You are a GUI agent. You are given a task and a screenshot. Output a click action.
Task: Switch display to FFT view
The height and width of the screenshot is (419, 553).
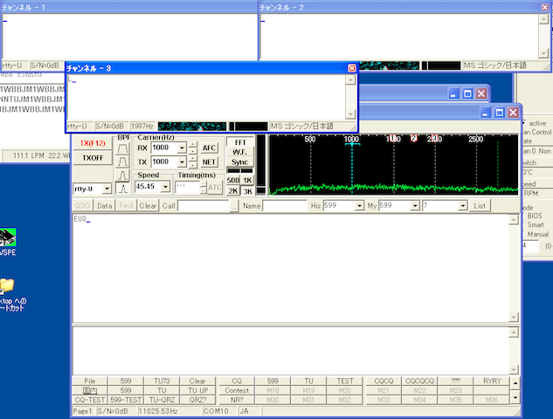point(240,142)
